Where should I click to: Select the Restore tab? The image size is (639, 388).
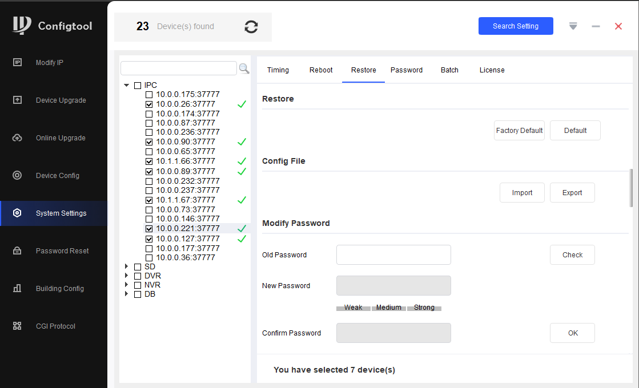point(364,70)
